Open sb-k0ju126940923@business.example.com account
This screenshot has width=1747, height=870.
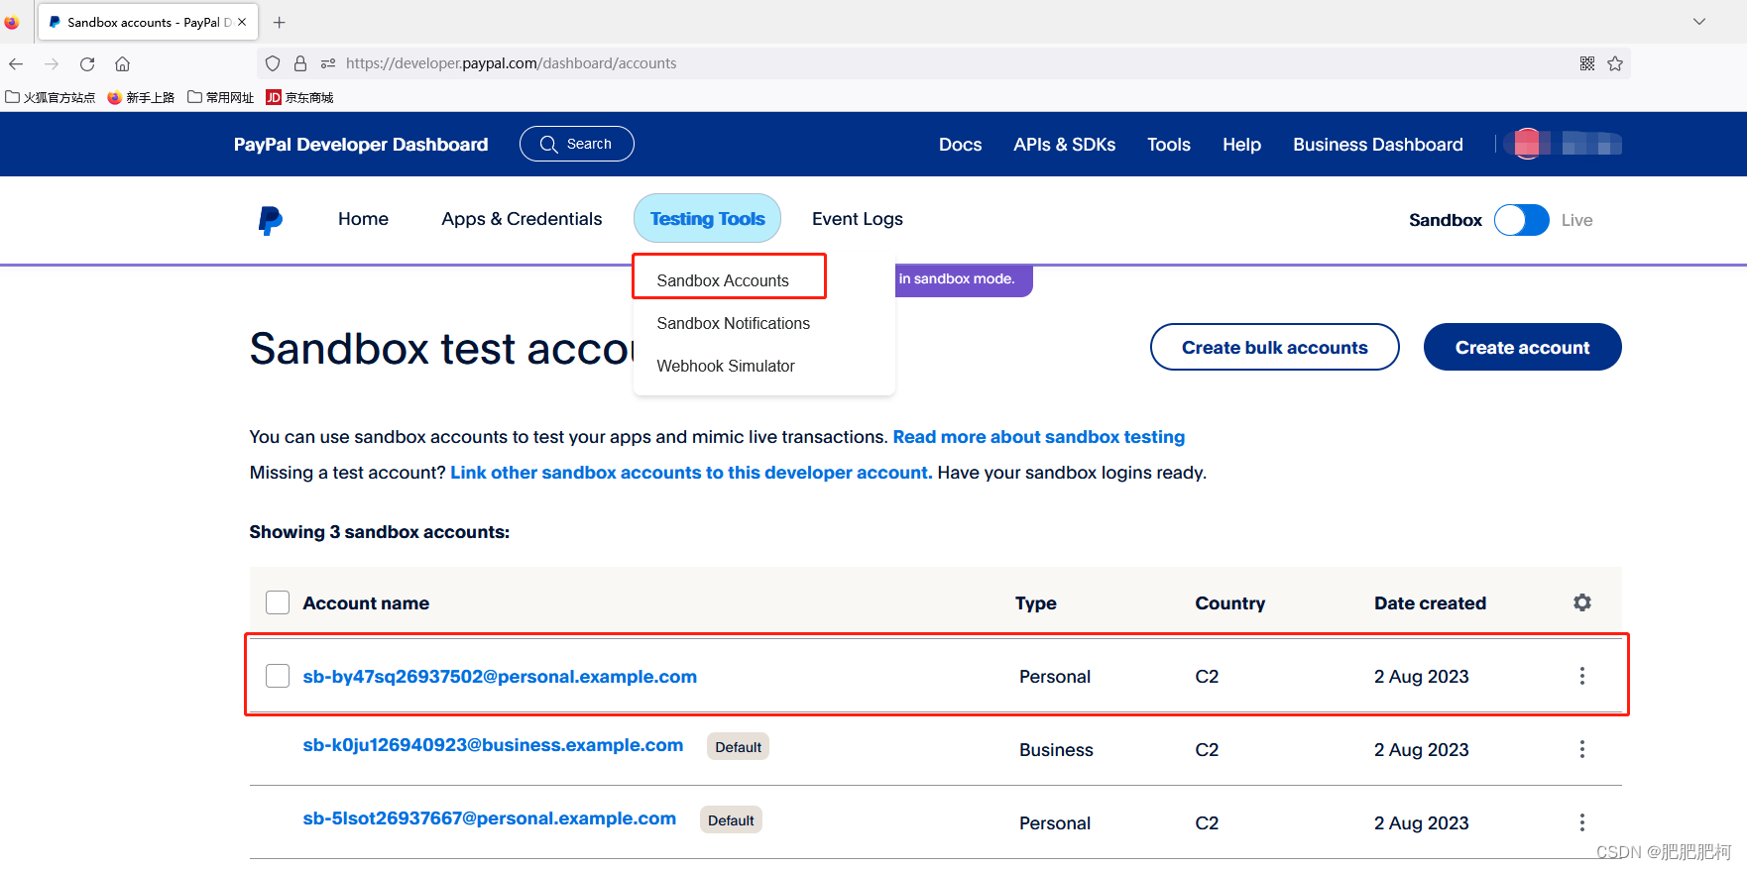pos(493,745)
